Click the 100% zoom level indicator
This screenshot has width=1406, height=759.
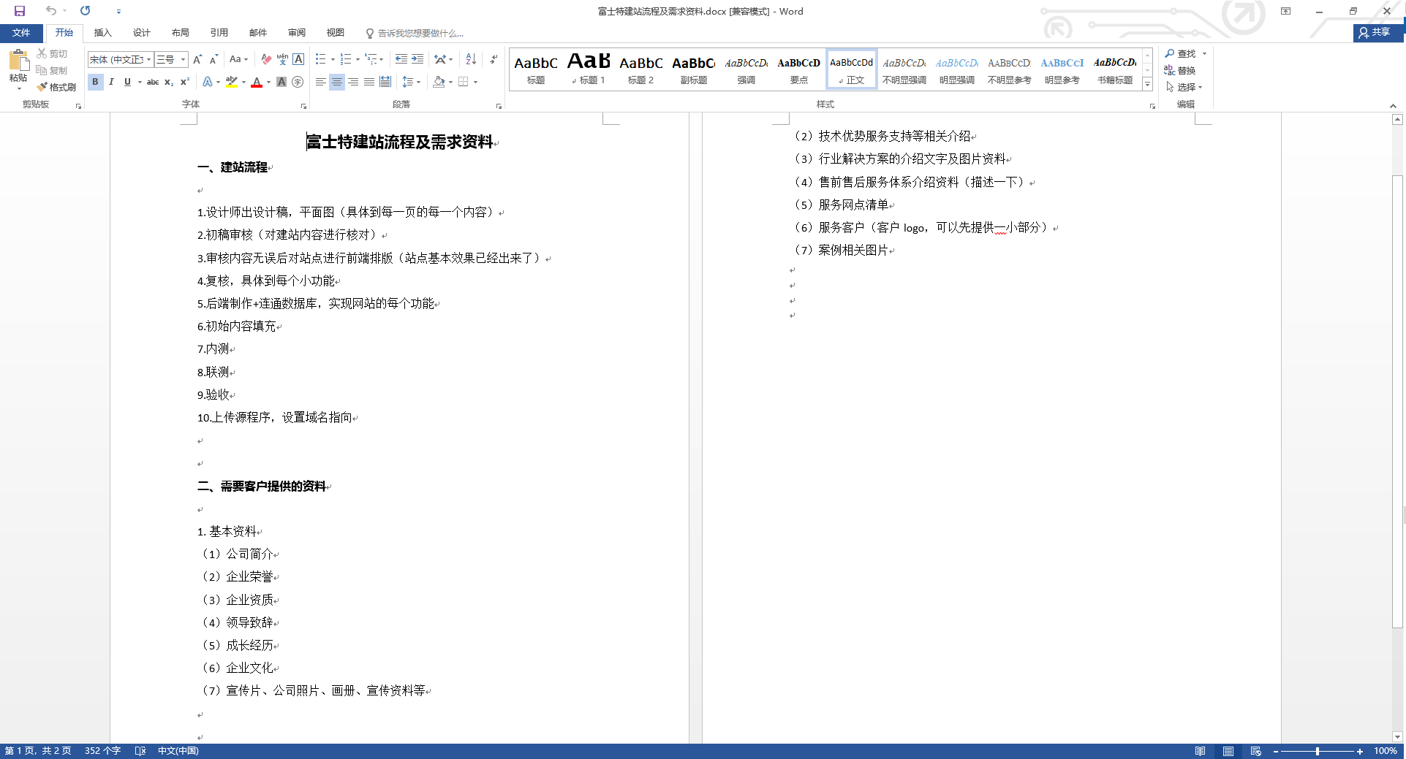click(1386, 751)
